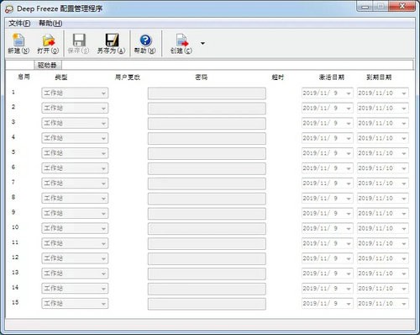Screen dimensions: 420x335
Task: Click the 类型 column header
Action: [x=61, y=77]
